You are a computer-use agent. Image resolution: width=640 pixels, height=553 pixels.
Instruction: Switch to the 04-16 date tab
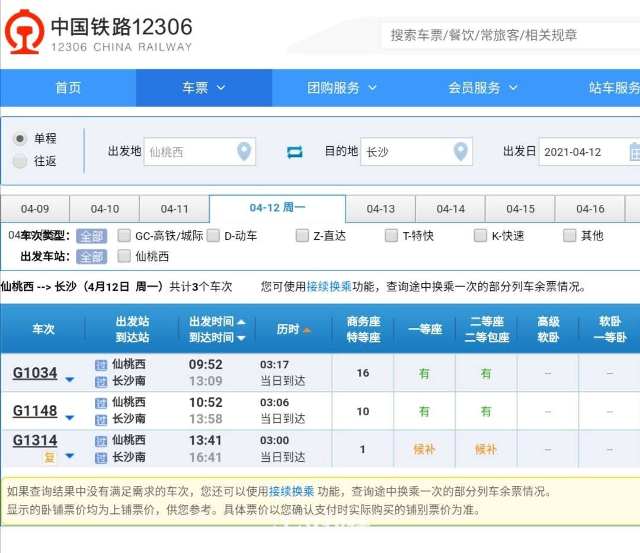590,209
